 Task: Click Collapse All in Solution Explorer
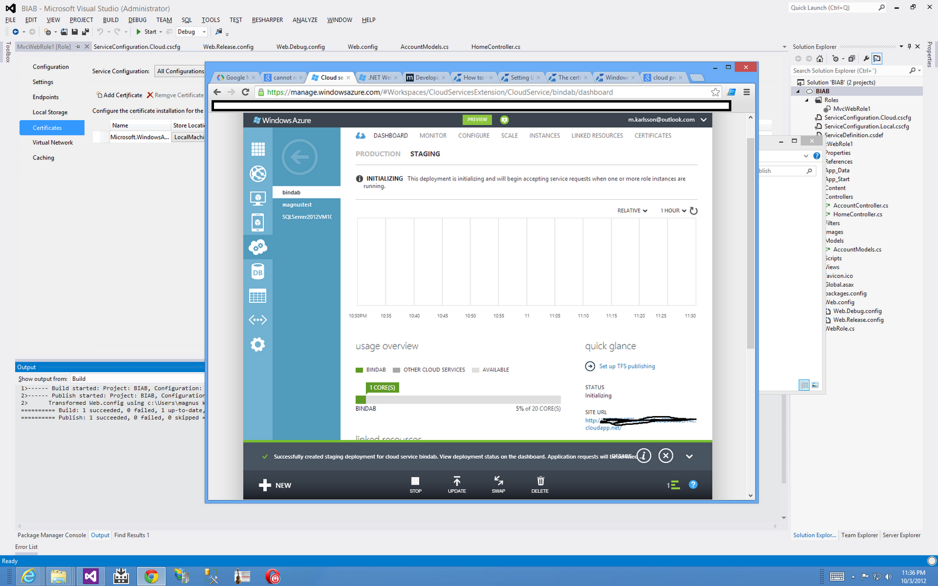(851, 59)
